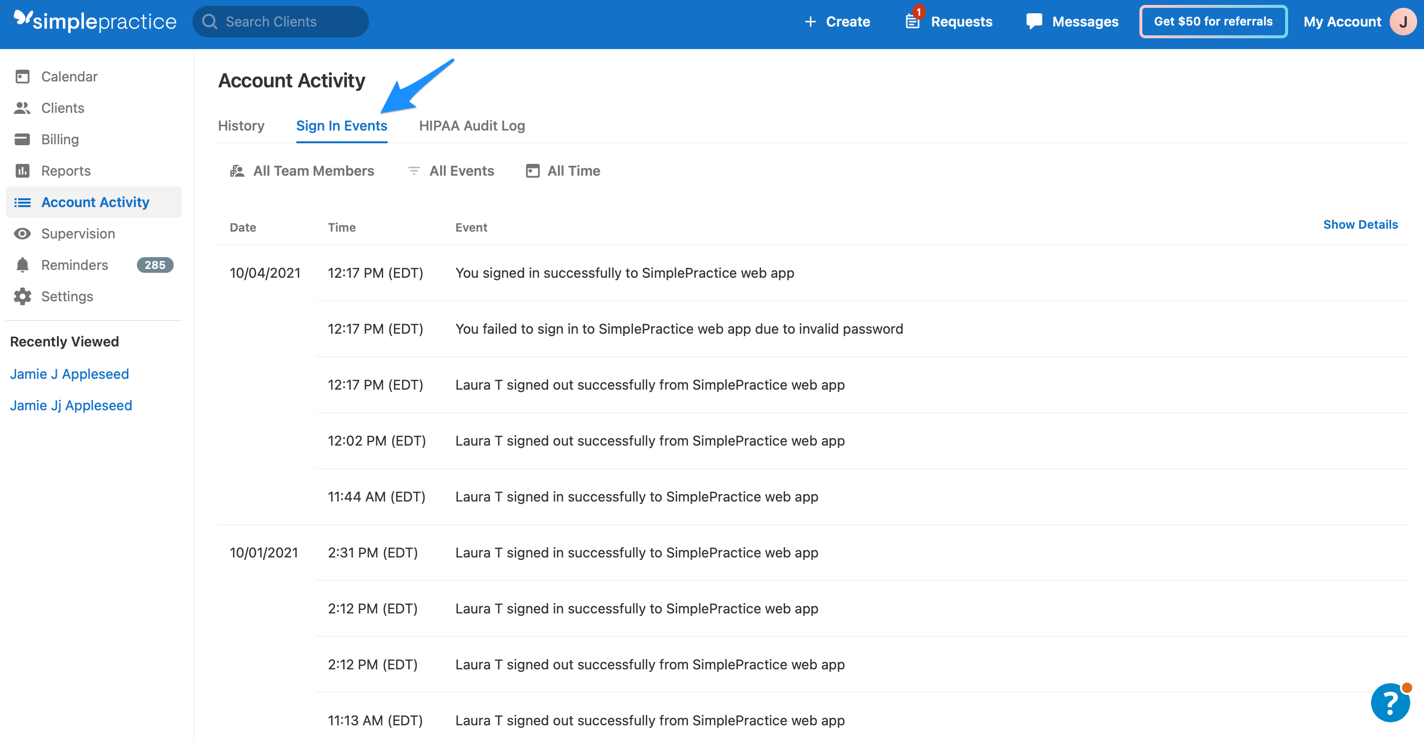Open the Requests clipboard icon
The image size is (1424, 741).
(x=912, y=22)
